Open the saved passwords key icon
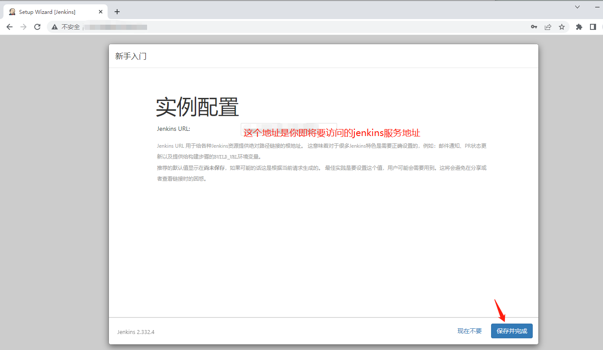 click(534, 27)
